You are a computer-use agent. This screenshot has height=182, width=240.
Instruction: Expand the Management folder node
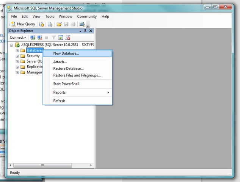click(17, 73)
